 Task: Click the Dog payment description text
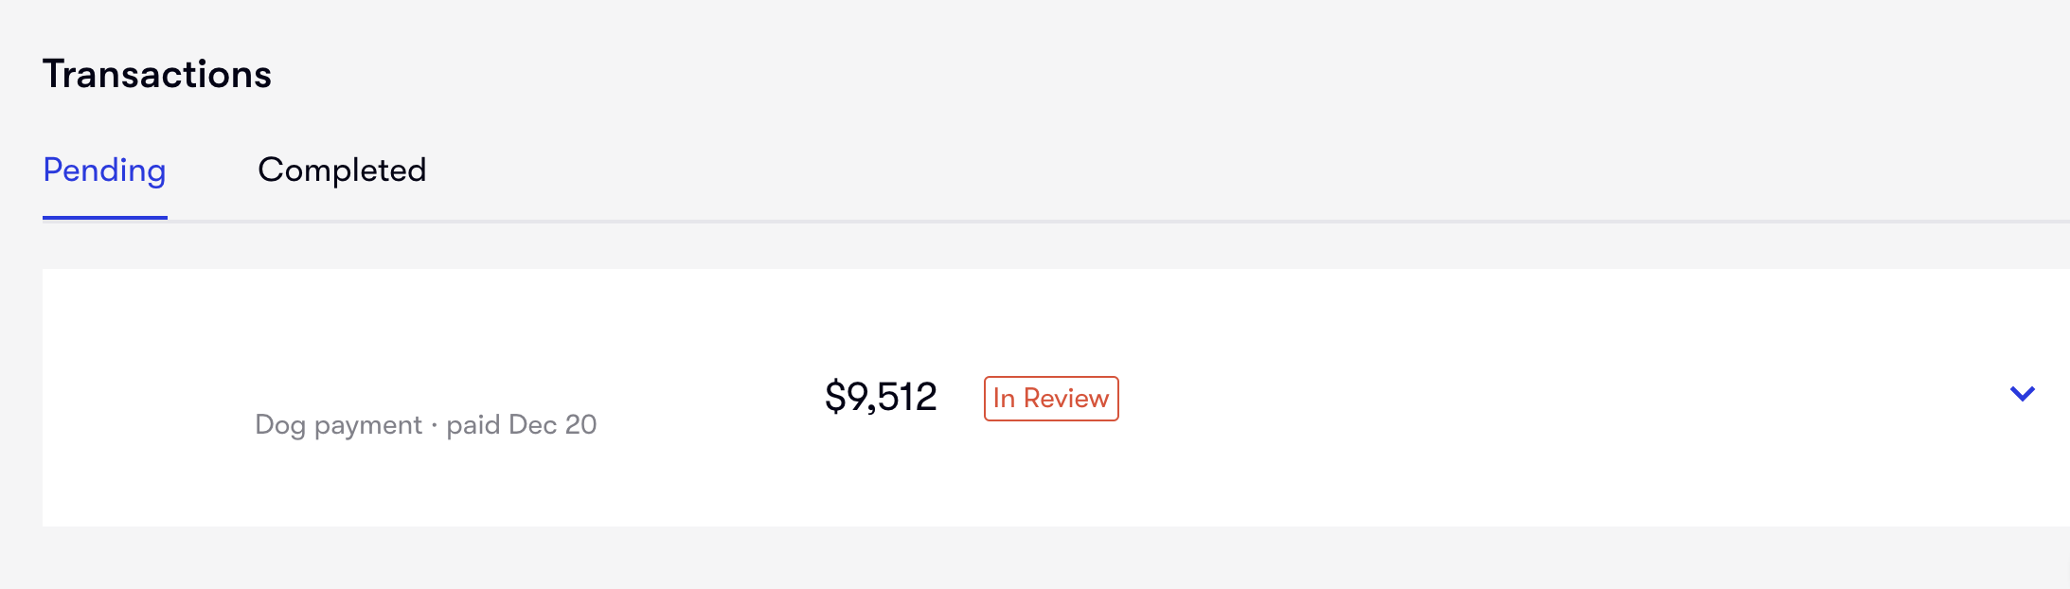point(338,424)
